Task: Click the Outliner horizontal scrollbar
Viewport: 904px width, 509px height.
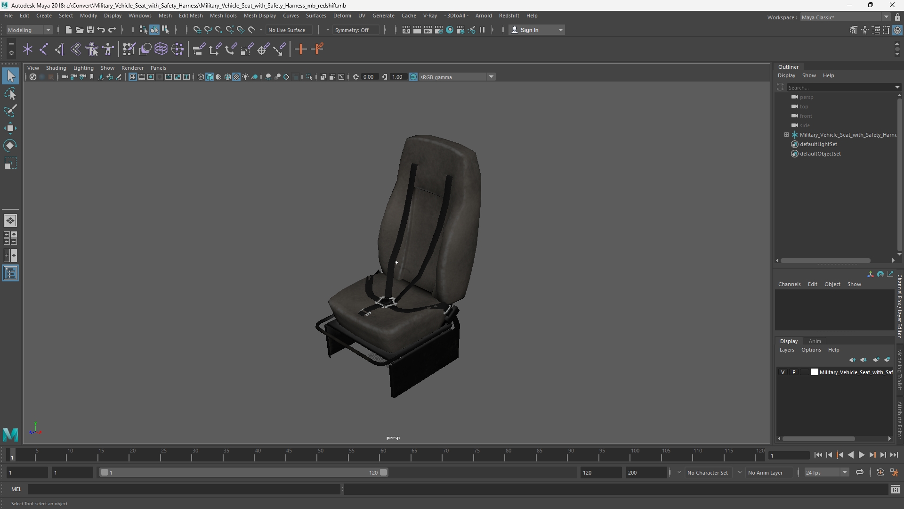Action: click(x=825, y=260)
